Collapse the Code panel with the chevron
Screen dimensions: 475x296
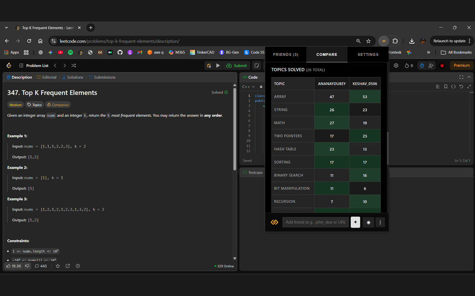pyautogui.click(x=469, y=77)
